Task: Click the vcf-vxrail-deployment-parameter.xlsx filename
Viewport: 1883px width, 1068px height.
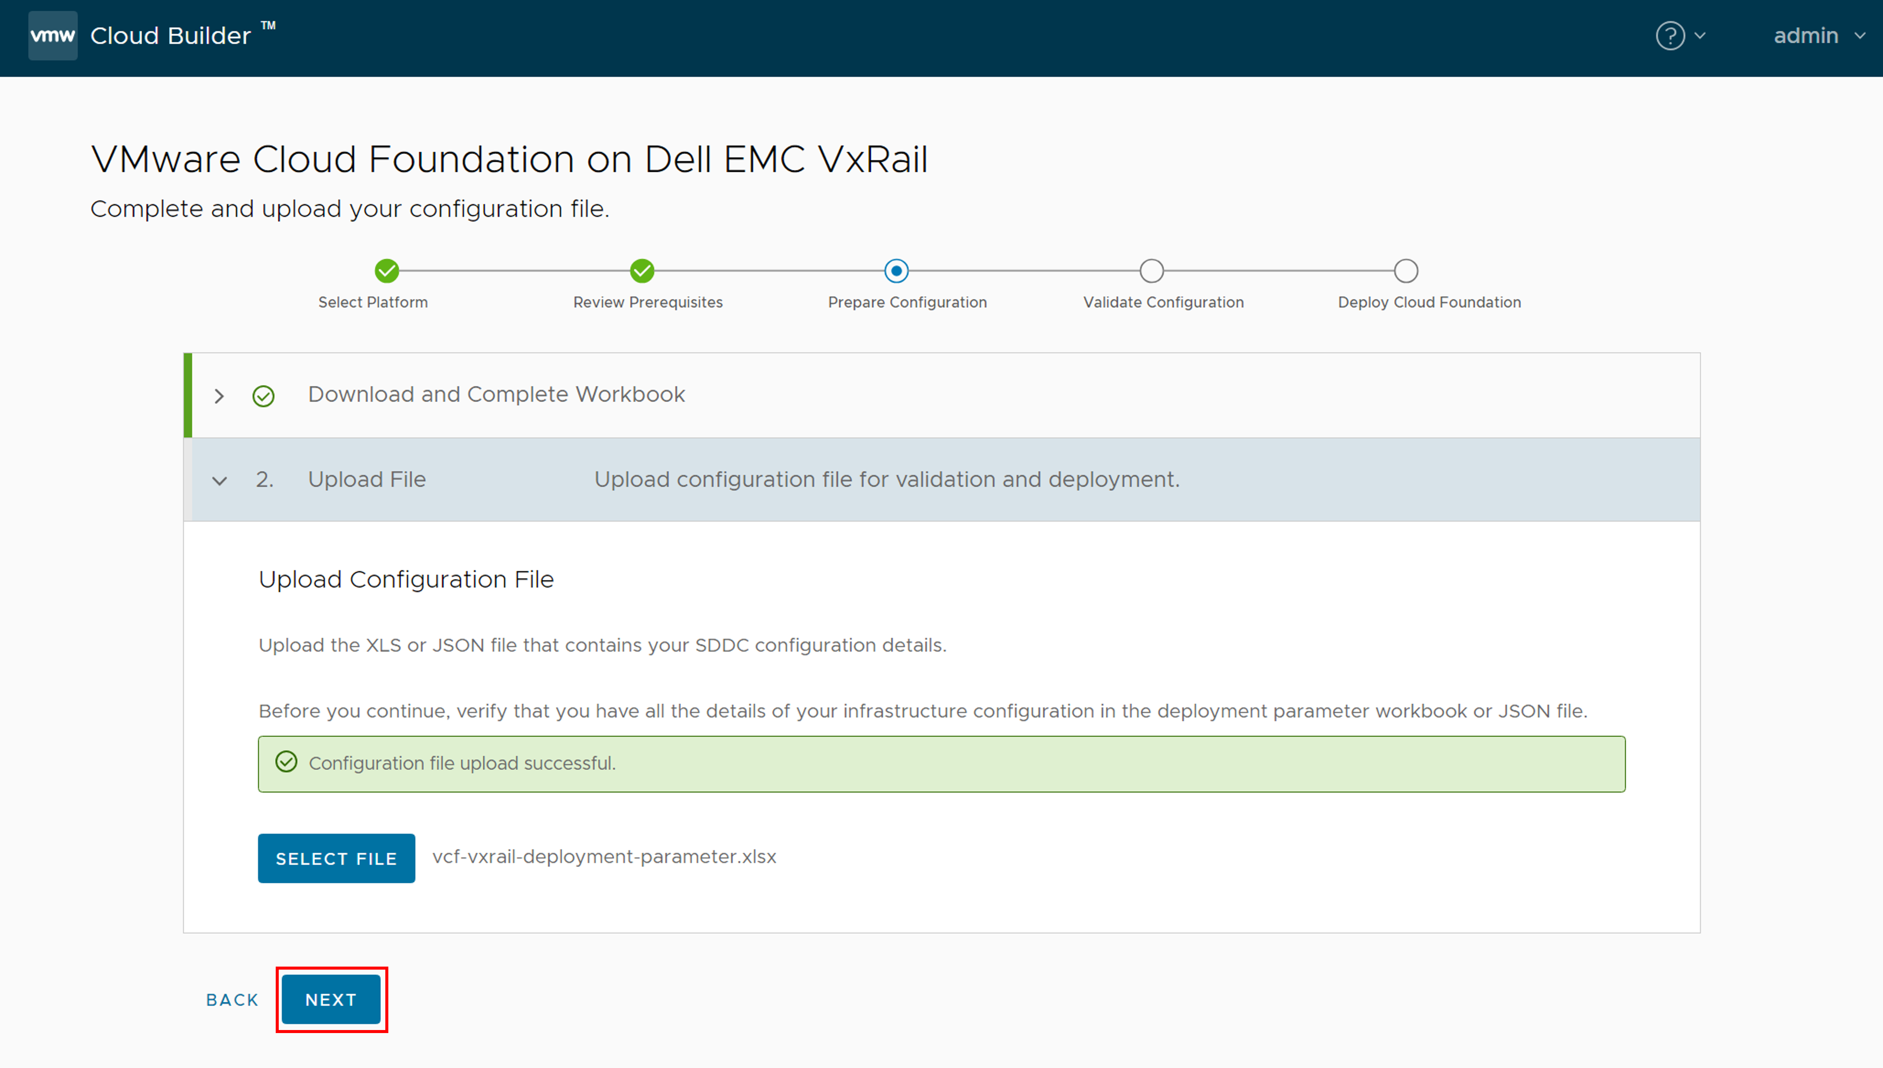Action: pyautogui.click(x=604, y=857)
